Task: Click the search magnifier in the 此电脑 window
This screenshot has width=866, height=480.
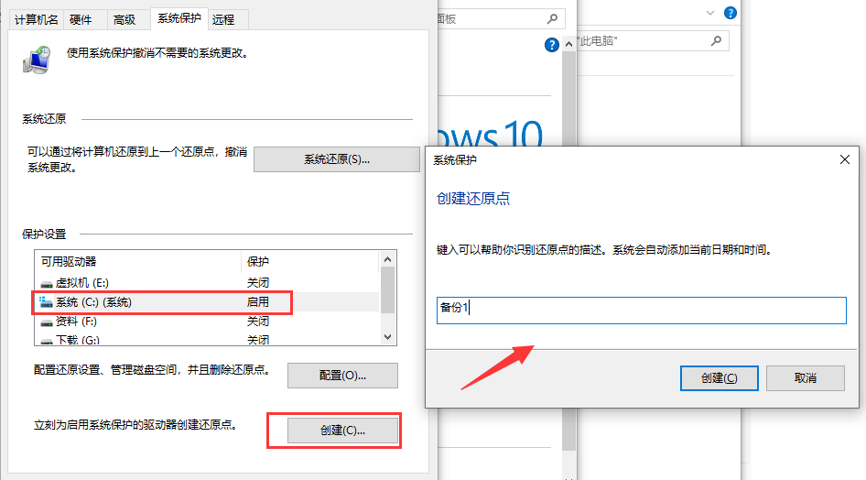Action: point(716,41)
